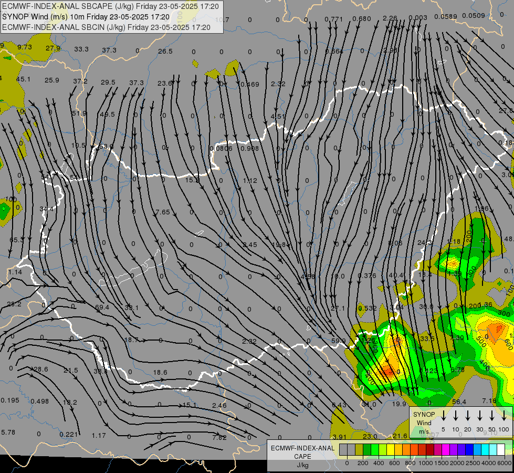Viewport: 514px width, 473px height.
Task: Pick the olive CAPE legend swatch
Action: (359, 449)
